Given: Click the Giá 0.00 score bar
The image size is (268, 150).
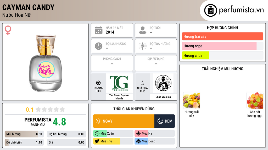Looking at the screenshot, I should 66,142.
